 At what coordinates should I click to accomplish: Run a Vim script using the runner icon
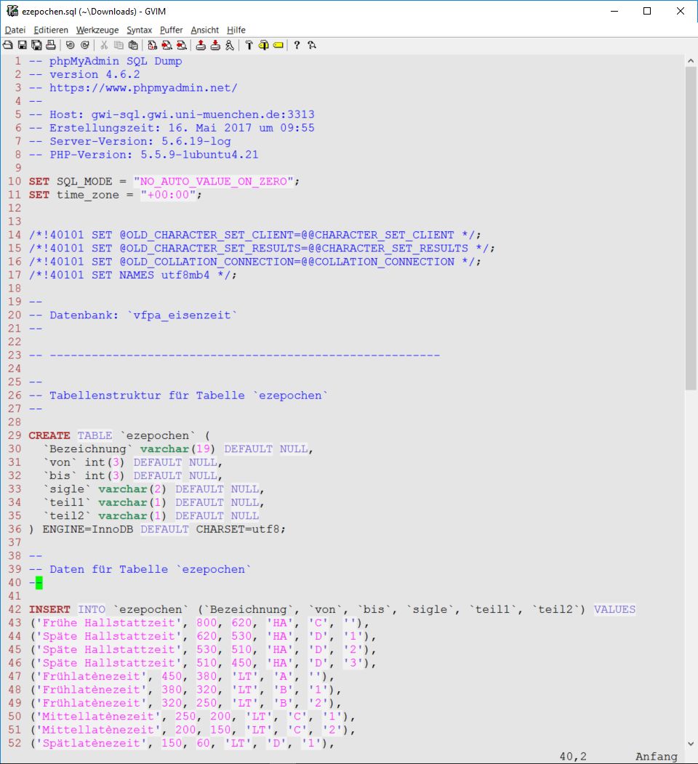click(x=230, y=45)
